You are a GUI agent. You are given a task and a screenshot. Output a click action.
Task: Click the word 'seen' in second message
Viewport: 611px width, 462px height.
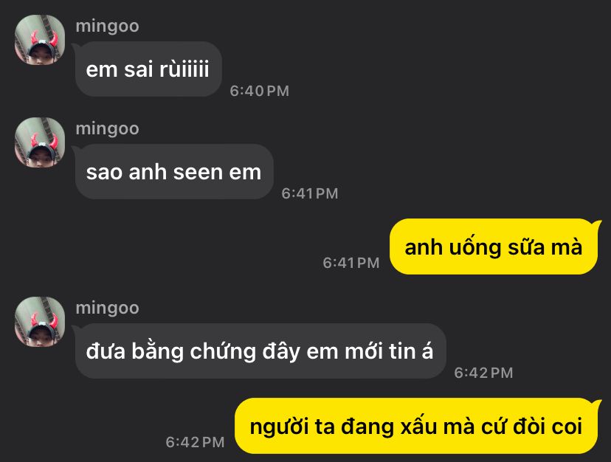pyautogui.click(x=198, y=172)
